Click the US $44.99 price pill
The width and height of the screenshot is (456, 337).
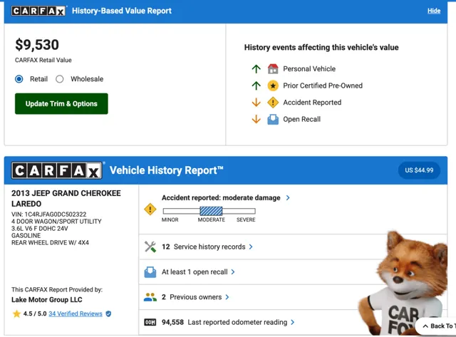pyautogui.click(x=419, y=171)
